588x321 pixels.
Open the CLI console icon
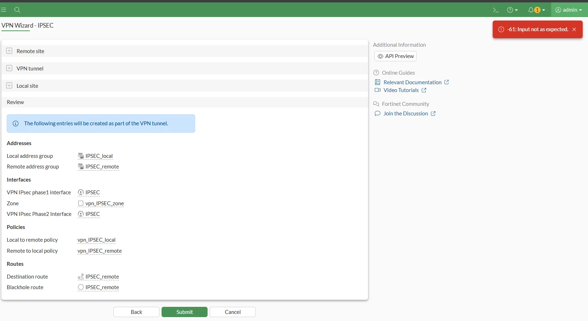point(496,10)
